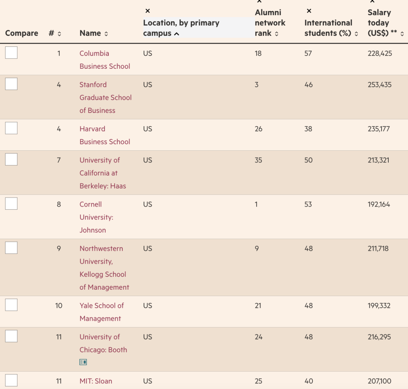Enable compare checkbox for Yale School of Management
Viewport: 408px width, 389px height.
pyautogui.click(x=11, y=305)
